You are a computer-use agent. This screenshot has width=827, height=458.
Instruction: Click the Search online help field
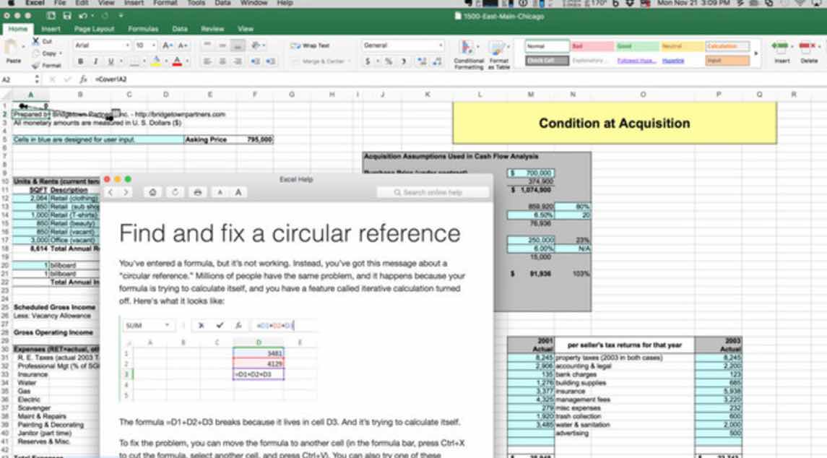[433, 193]
